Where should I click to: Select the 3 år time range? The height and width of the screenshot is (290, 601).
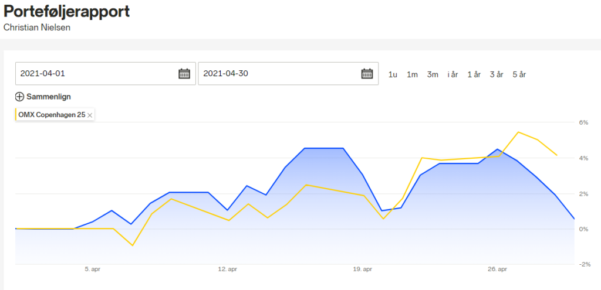(x=497, y=74)
